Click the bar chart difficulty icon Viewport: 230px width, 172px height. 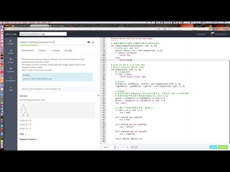coord(92,42)
